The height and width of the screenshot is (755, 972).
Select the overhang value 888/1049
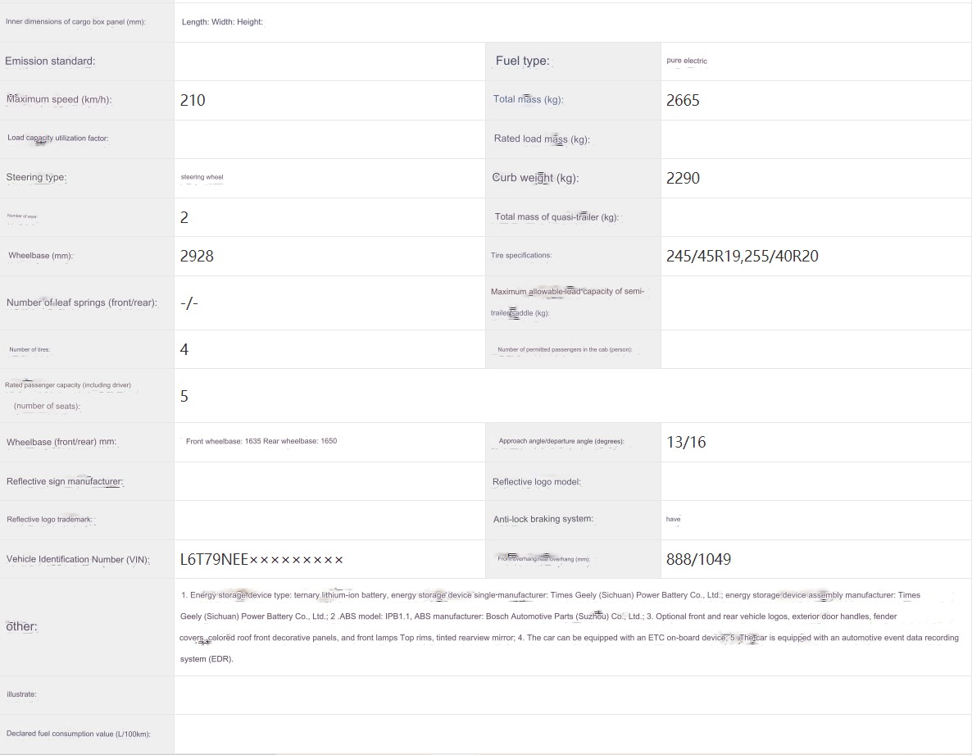click(x=698, y=560)
